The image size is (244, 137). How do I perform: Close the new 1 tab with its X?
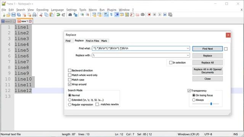[30, 21]
